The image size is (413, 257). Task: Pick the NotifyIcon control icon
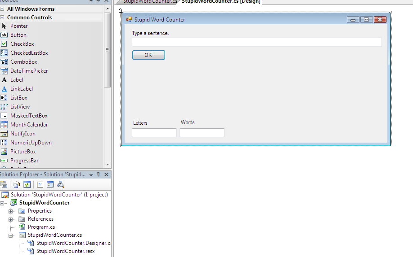click(4, 134)
